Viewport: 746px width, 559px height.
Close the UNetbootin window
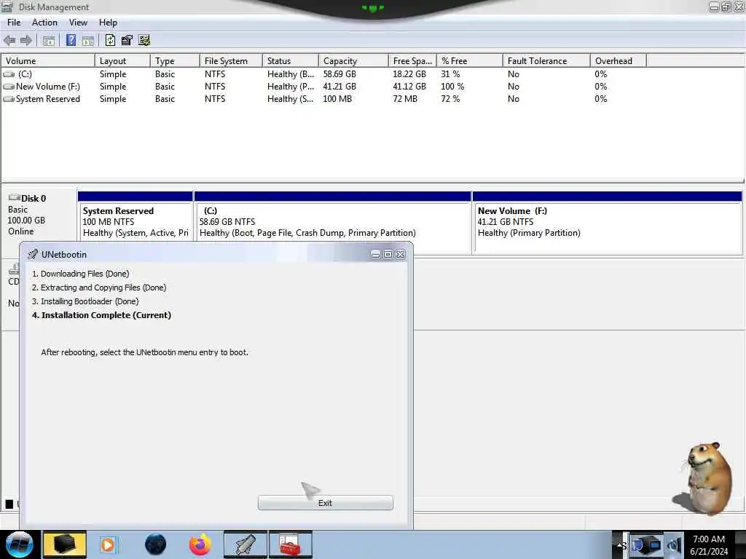[401, 254]
